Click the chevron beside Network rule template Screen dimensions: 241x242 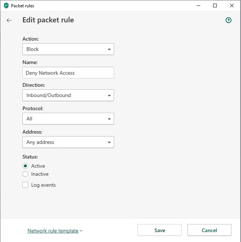81,231
